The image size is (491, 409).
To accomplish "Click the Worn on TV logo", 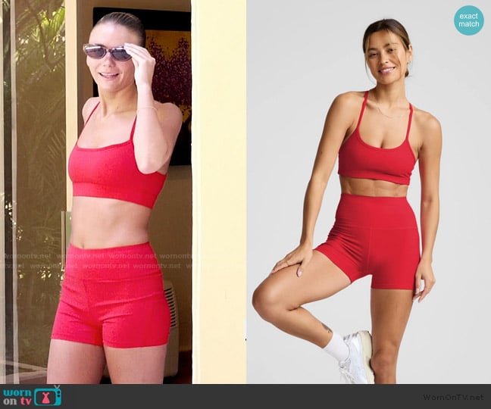I will tap(31, 396).
